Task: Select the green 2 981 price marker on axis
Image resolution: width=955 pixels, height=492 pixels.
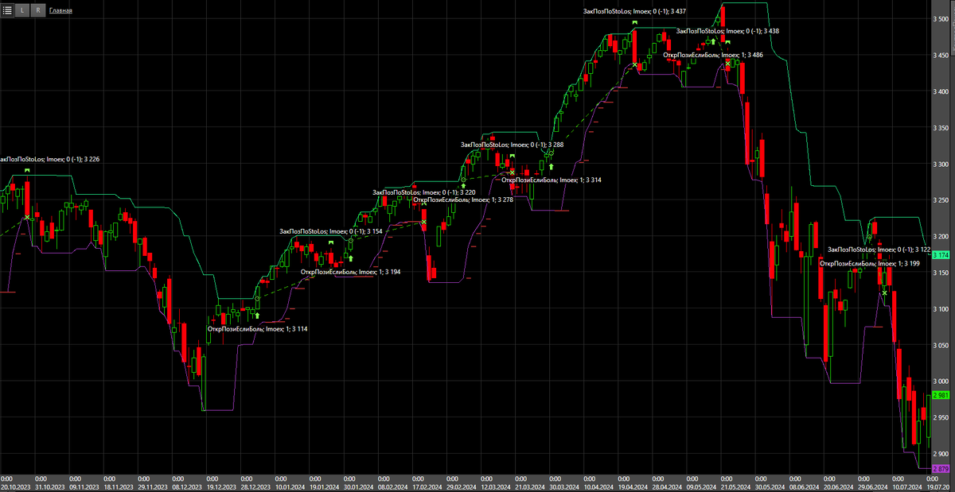Action: pyautogui.click(x=941, y=395)
